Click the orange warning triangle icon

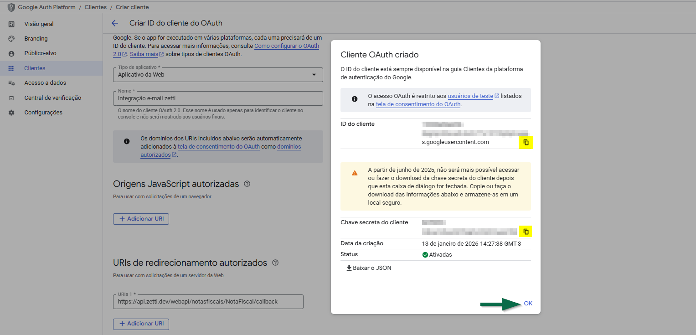pos(354,173)
